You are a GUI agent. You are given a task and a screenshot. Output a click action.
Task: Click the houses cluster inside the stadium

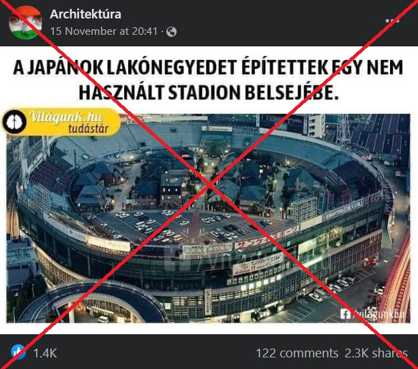pyautogui.click(x=187, y=181)
